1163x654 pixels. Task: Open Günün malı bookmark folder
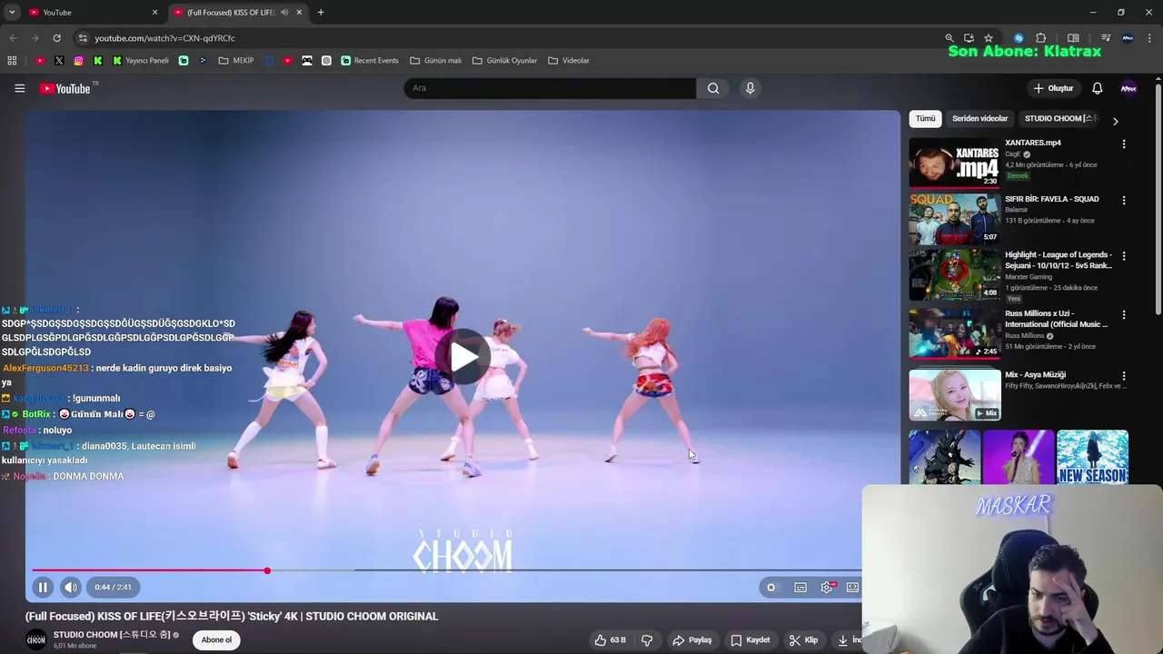[x=436, y=61]
